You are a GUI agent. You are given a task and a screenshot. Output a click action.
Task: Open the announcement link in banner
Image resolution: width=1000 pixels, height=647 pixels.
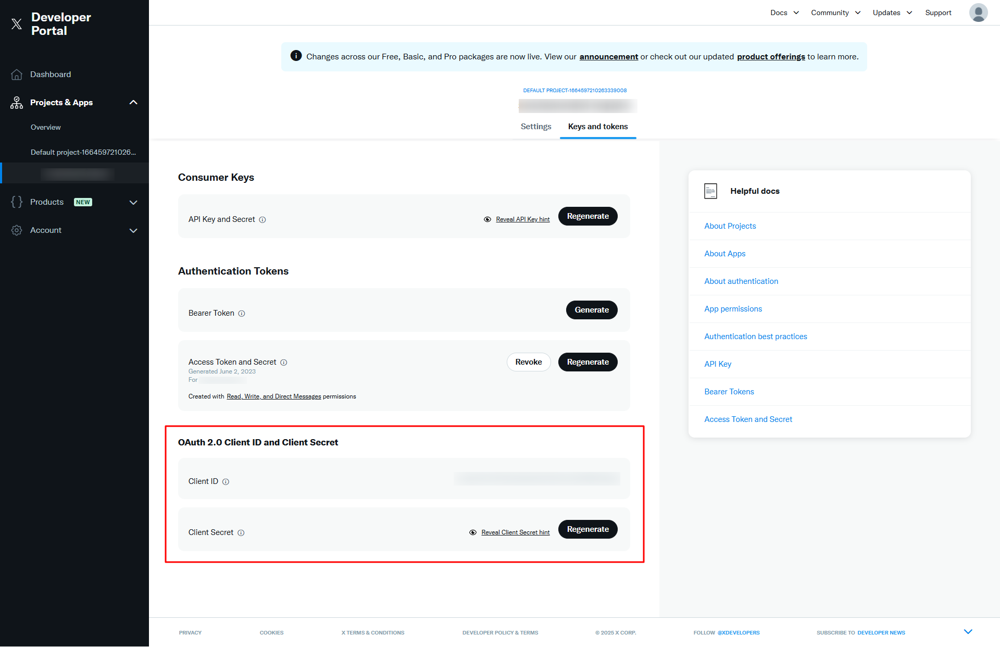608,57
